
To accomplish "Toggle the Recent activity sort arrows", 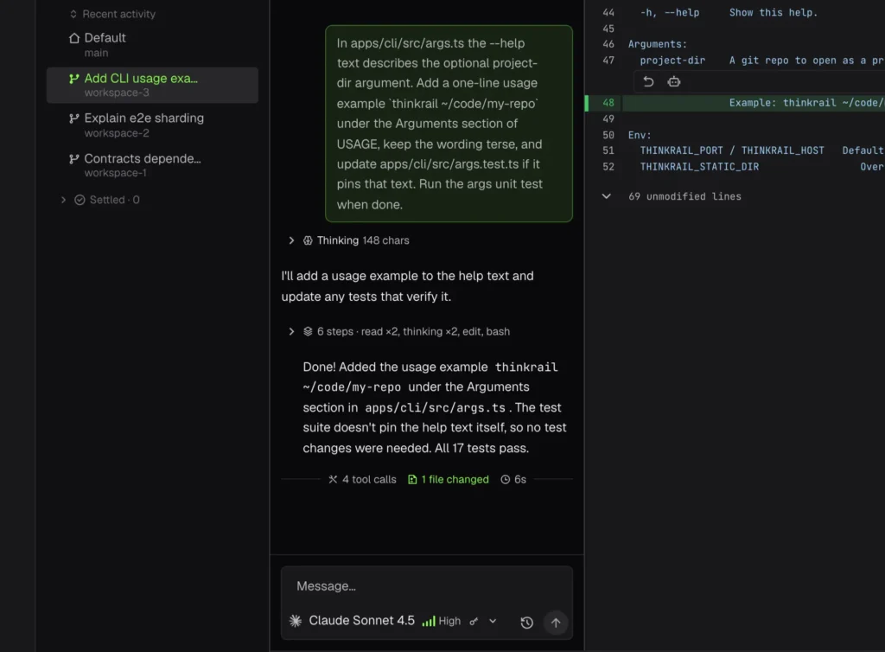I will [x=73, y=14].
